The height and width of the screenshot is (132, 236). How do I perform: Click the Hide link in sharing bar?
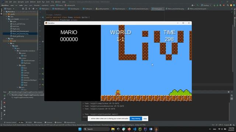point(145,118)
